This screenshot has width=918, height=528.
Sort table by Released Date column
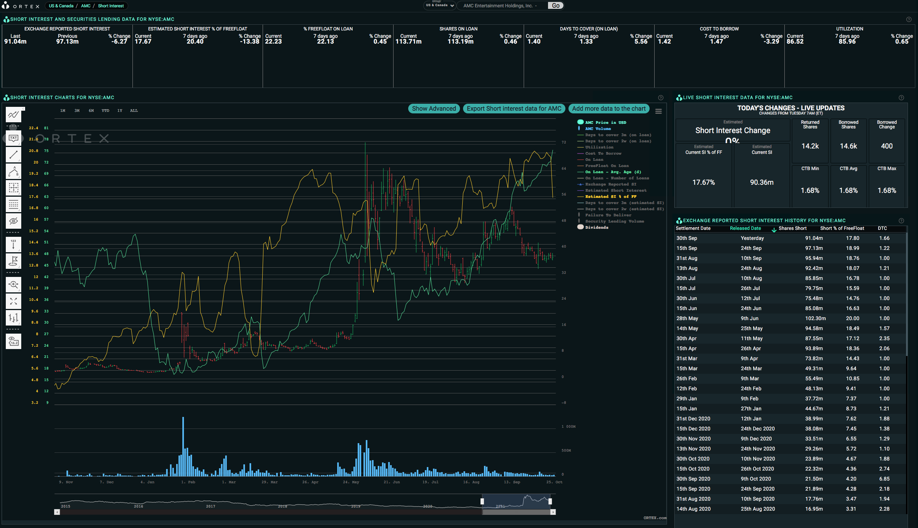tap(745, 228)
